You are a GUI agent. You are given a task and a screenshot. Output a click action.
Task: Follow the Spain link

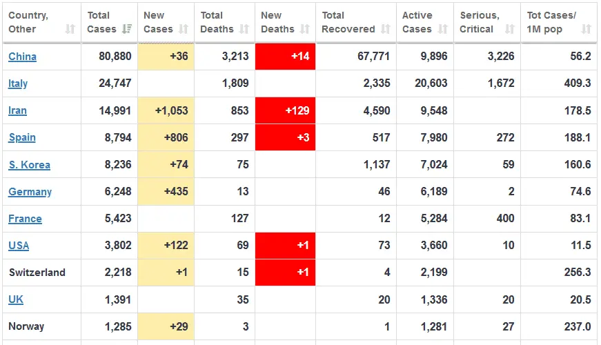pos(22,137)
